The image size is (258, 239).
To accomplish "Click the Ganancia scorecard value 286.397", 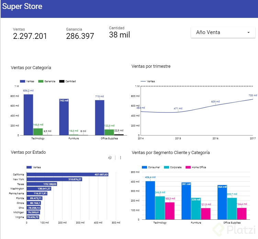I will pyautogui.click(x=80, y=36).
